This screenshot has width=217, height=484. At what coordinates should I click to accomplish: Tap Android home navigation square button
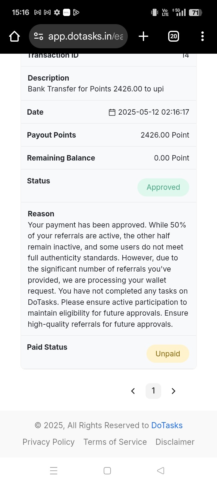click(x=107, y=471)
